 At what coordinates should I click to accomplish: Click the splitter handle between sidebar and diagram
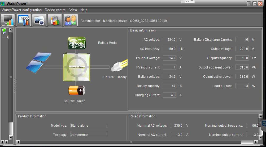pyautogui.click(x=15, y=86)
